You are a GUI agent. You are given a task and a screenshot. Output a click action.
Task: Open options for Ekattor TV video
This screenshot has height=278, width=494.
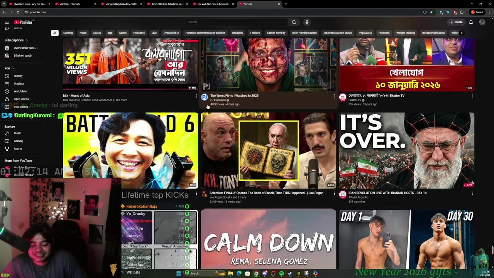point(472,96)
